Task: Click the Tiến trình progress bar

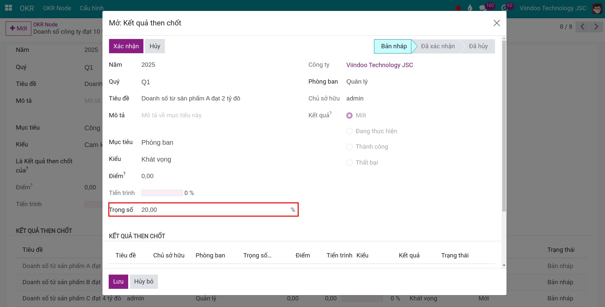Action: (162, 193)
